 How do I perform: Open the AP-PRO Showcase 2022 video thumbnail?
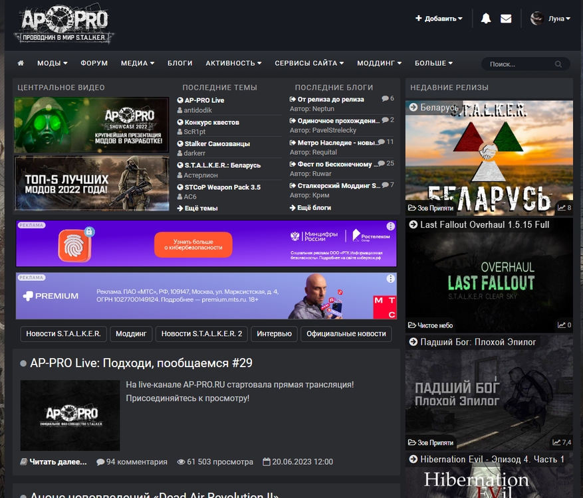coord(92,125)
